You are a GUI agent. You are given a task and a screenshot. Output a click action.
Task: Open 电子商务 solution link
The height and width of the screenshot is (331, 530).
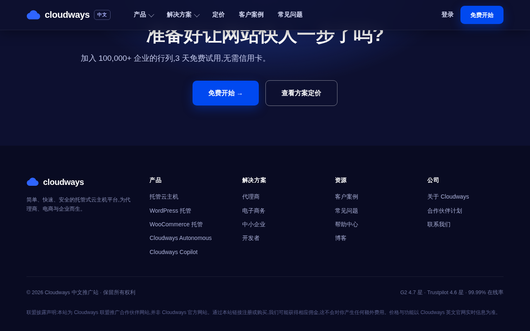(x=254, y=211)
